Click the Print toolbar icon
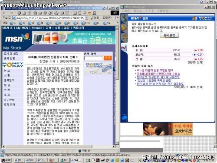The height and width of the screenshot is (163, 217). 62,13
